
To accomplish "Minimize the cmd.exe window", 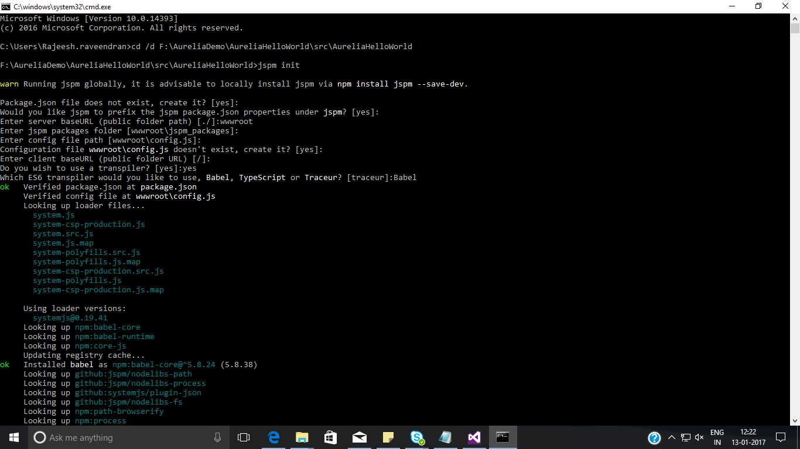I will click(731, 6).
